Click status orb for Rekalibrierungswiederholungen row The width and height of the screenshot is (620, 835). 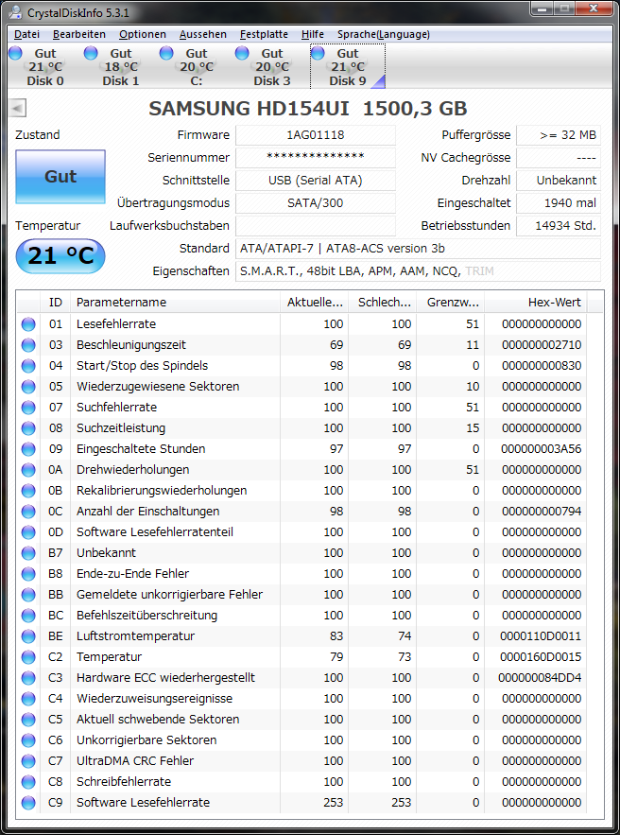[x=28, y=491]
